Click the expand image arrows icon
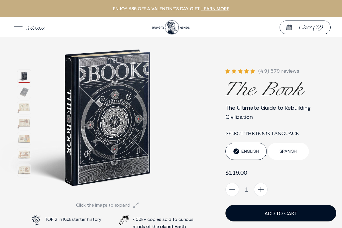Viewport: 342px width, 228px height. tap(136, 205)
